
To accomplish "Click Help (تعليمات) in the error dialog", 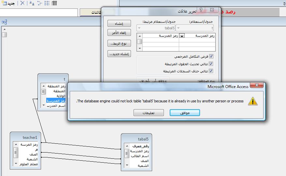I will point(149,113).
